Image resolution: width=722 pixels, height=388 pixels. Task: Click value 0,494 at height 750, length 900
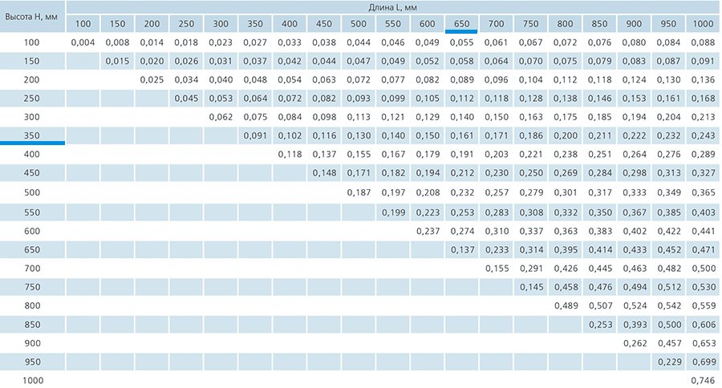click(x=635, y=287)
